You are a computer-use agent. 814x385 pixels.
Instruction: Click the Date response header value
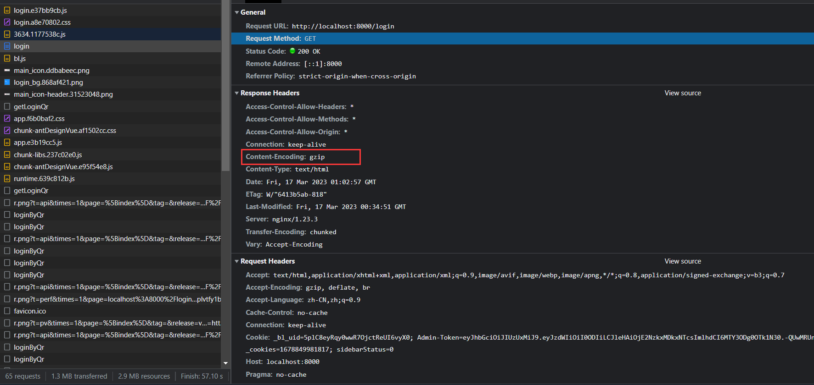[321, 182]
